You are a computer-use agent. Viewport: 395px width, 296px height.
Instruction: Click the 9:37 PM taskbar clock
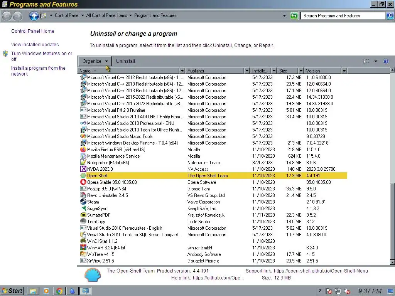pos(370,291)
